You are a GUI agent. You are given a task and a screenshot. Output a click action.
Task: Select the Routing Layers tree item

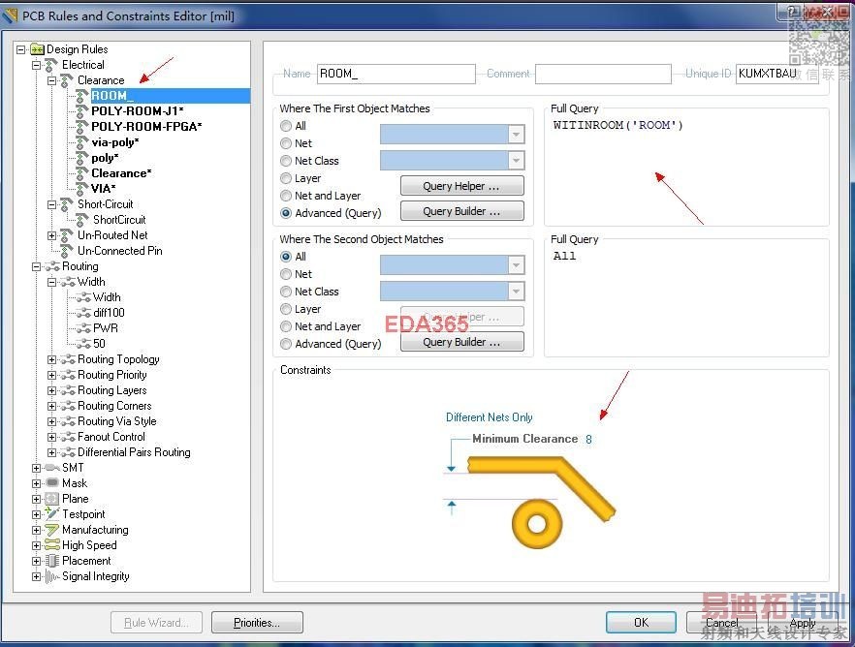coord(112,390)
